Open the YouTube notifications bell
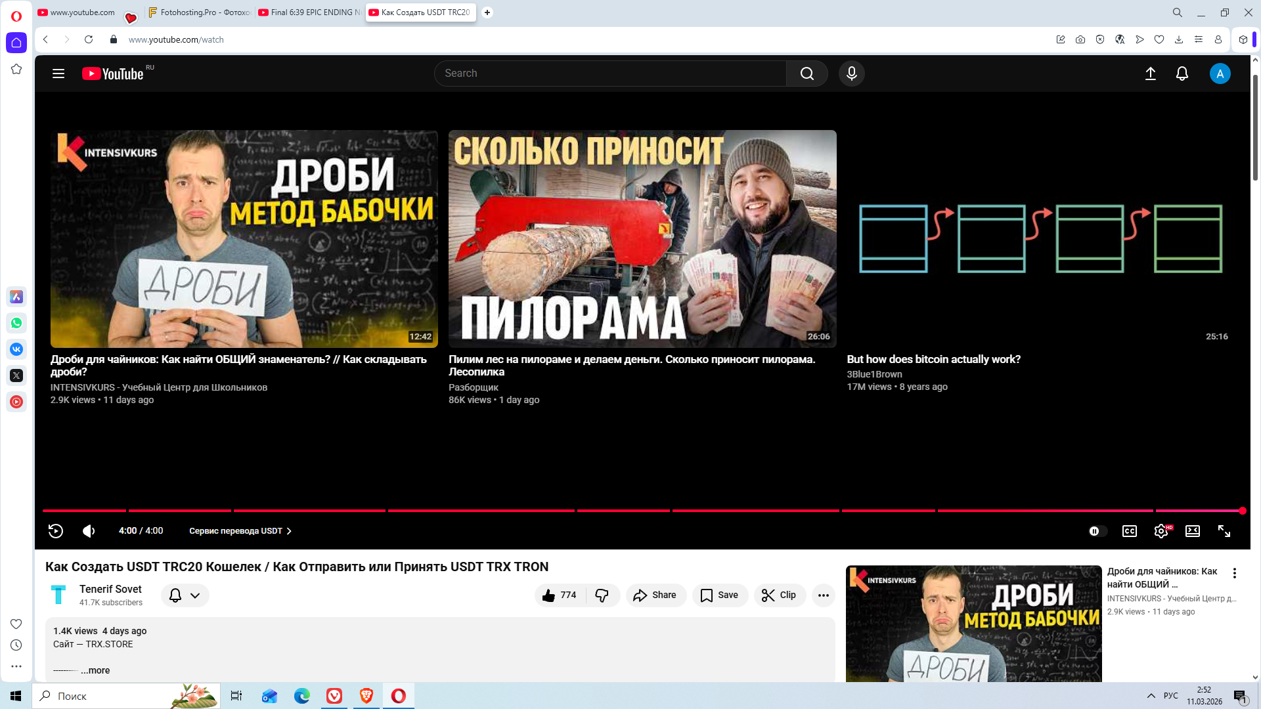Screen dimensions: 1261x709 tap(1182, 74)
